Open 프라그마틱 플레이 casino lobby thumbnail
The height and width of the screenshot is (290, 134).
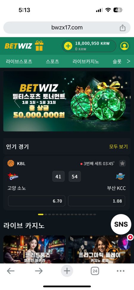[x=99, y=249]
